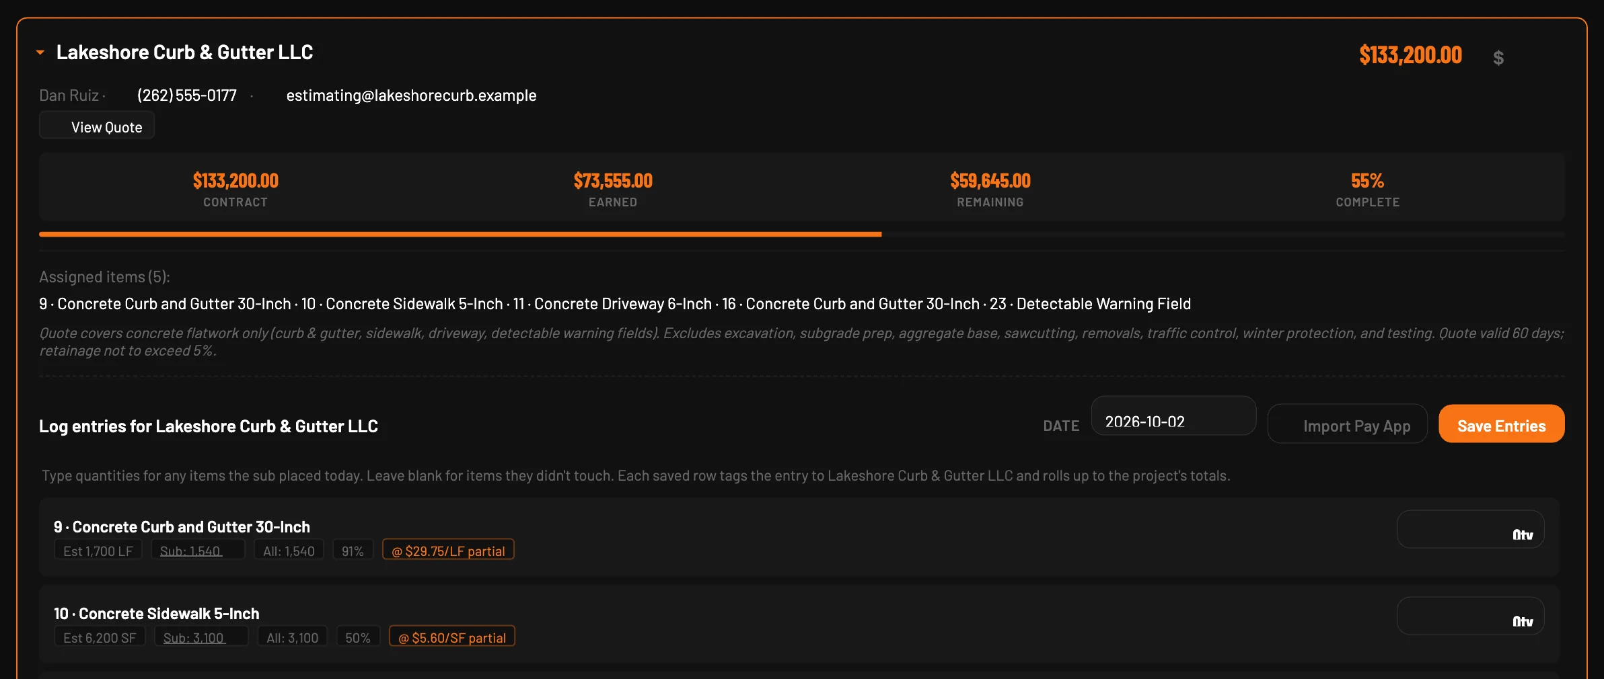
Task: Click the estimating@lakeshorecurb.example email link
Action: pyautogui.click(x=411, y=95)
